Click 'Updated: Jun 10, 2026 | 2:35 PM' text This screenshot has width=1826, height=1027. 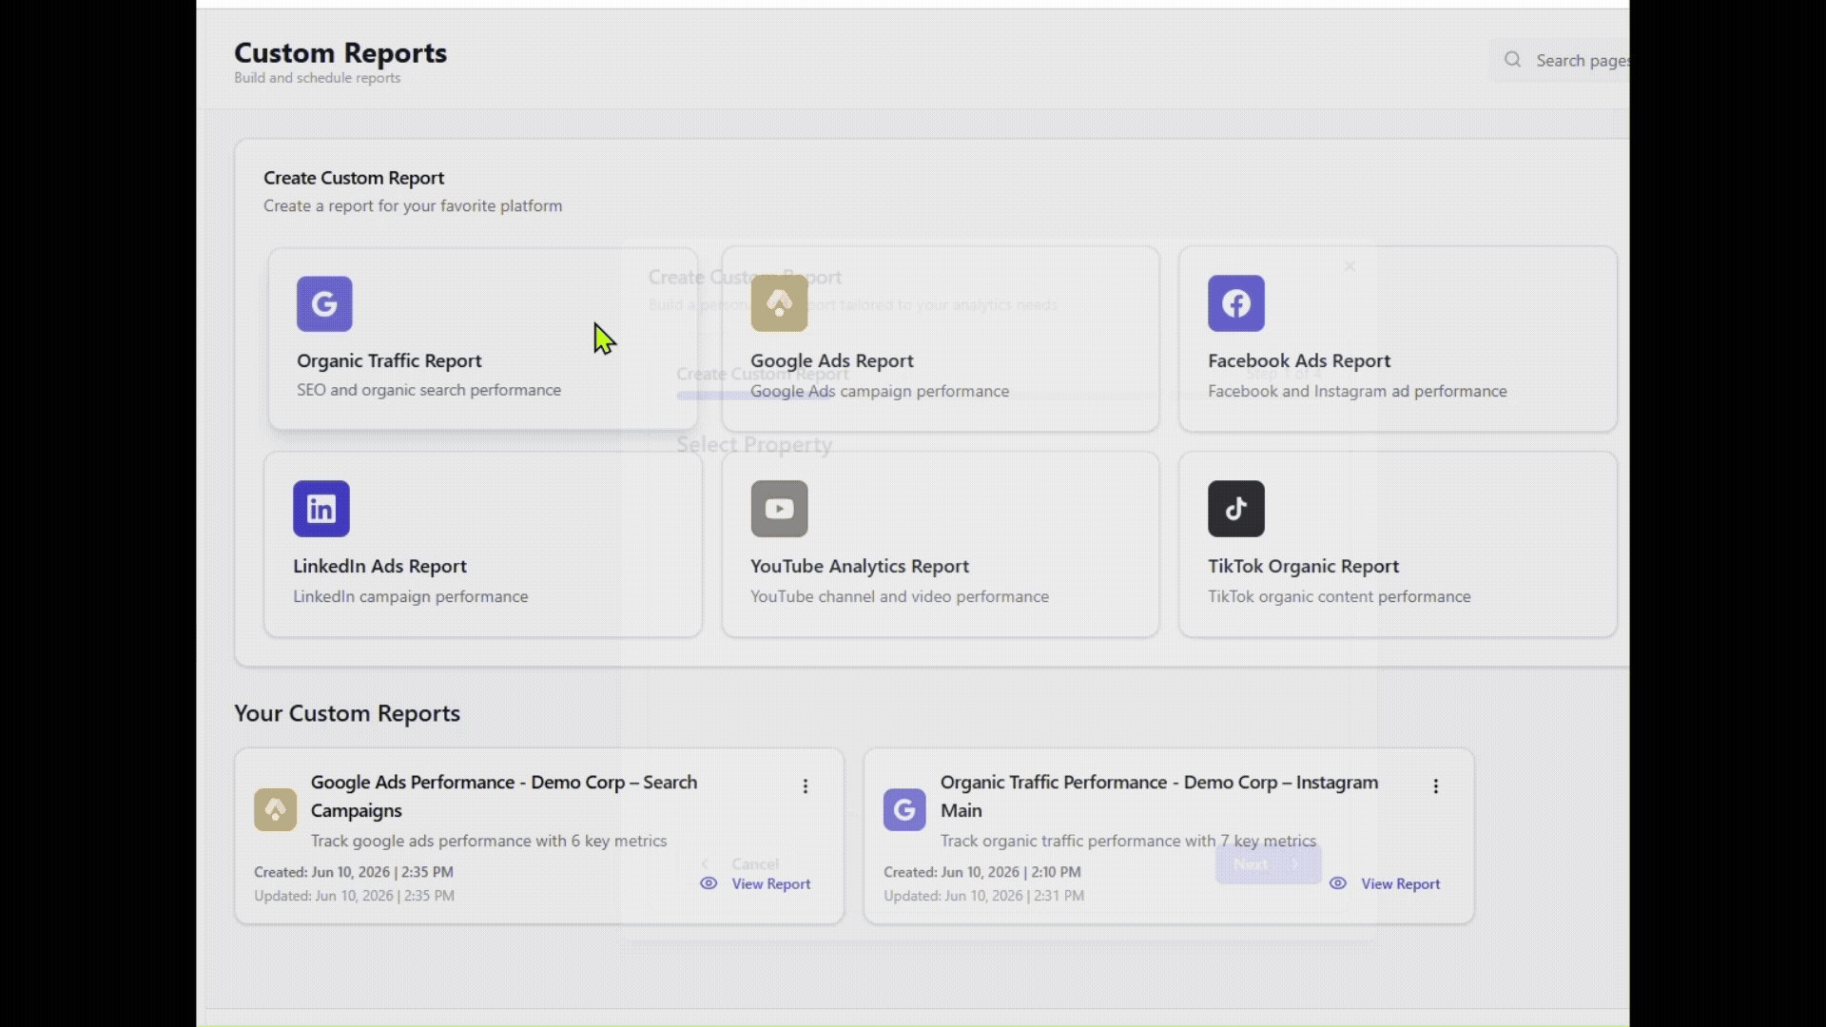tap(354, 896)
